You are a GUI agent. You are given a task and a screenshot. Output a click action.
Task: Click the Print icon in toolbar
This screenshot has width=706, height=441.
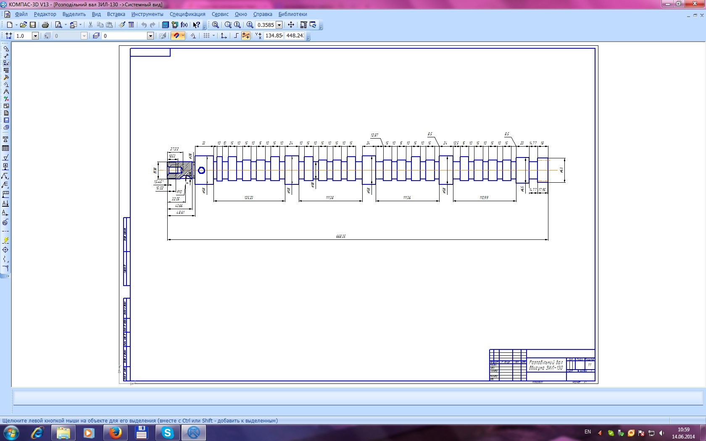[x=45, y=25]
